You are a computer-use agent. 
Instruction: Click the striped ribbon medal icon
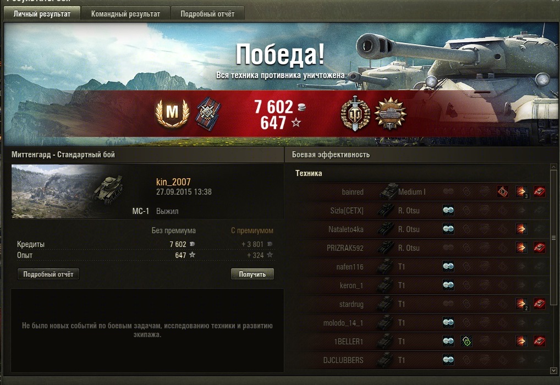[x=208, y=113]
